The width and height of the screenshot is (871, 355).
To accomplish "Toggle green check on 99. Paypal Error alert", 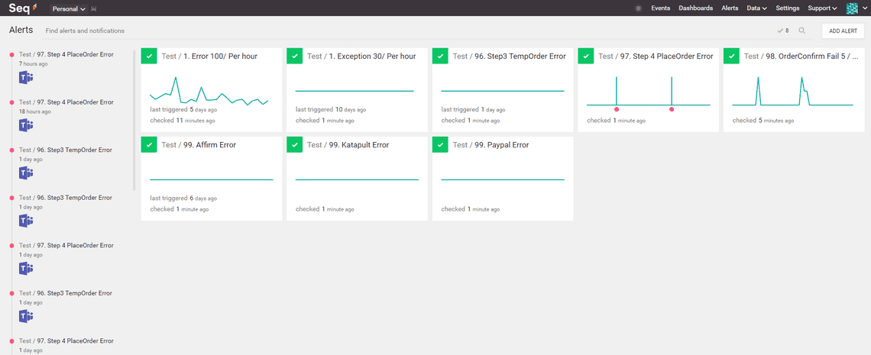I will click(x=440, y=145).
